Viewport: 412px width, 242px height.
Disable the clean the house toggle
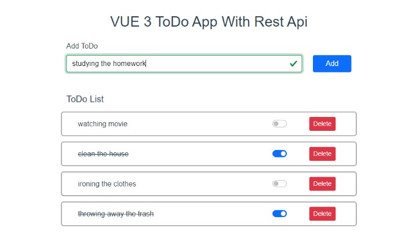(x=279, y=154)
